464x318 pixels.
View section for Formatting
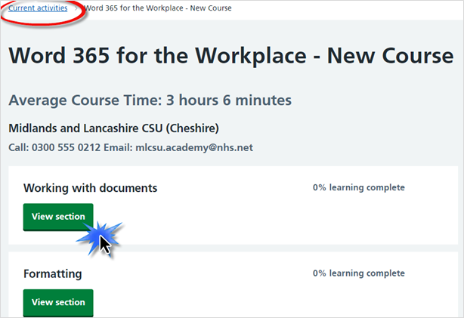click(58, 303)
